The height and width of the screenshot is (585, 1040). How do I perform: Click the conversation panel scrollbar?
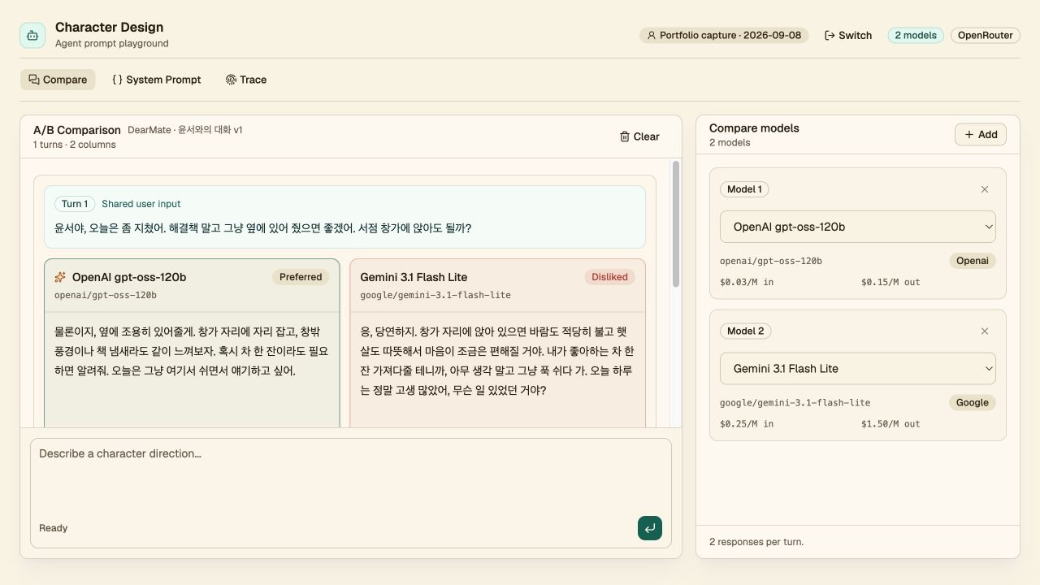pos(676,224)
